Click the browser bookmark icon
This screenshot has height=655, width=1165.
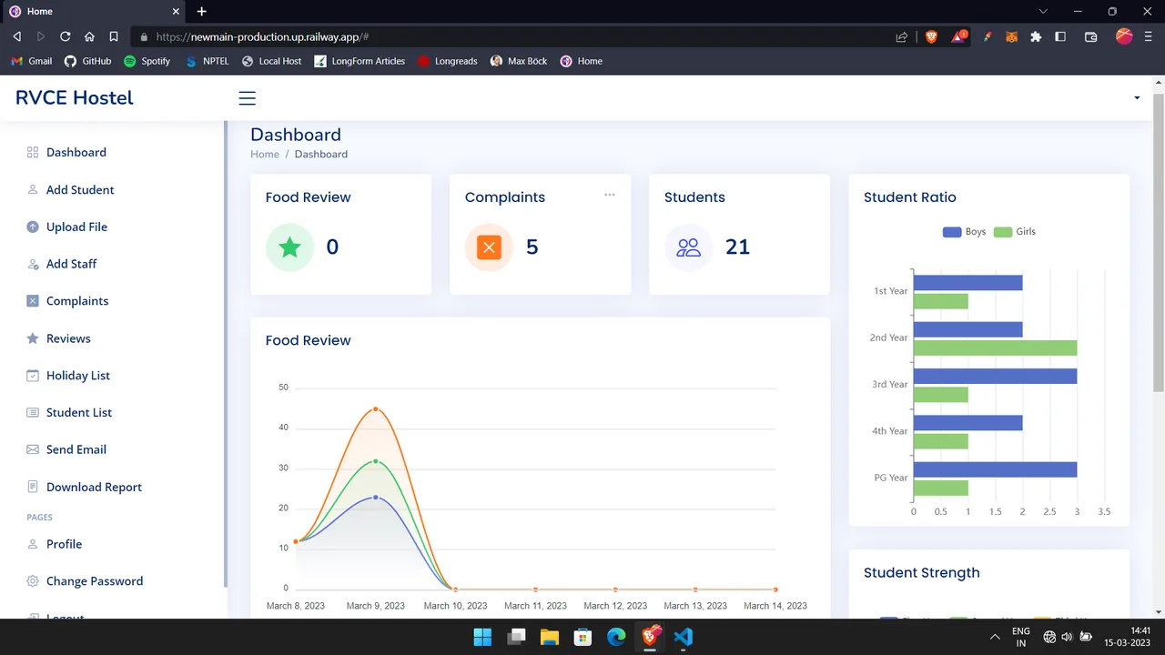tap(114, 37)
